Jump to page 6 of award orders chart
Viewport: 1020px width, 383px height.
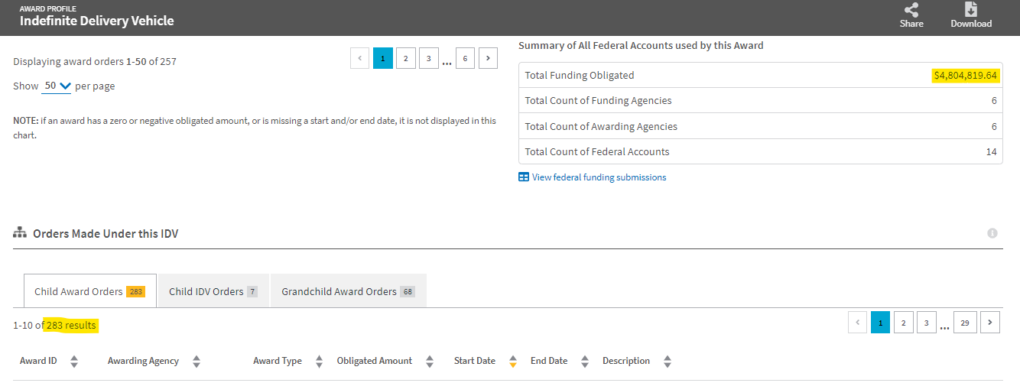tap(465, 58)
